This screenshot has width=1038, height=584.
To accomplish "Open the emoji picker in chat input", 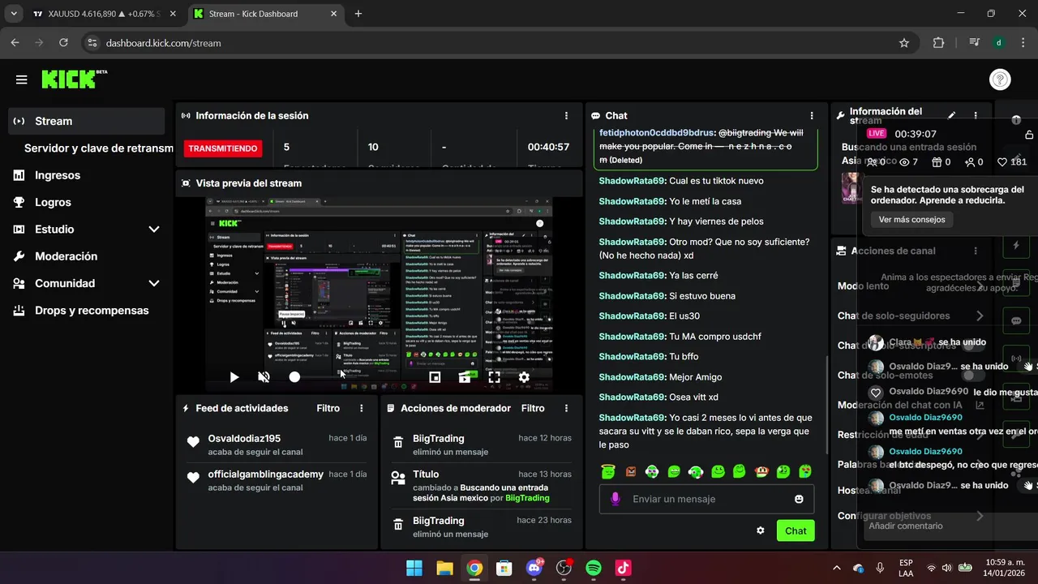I will [x=799, y=499].
